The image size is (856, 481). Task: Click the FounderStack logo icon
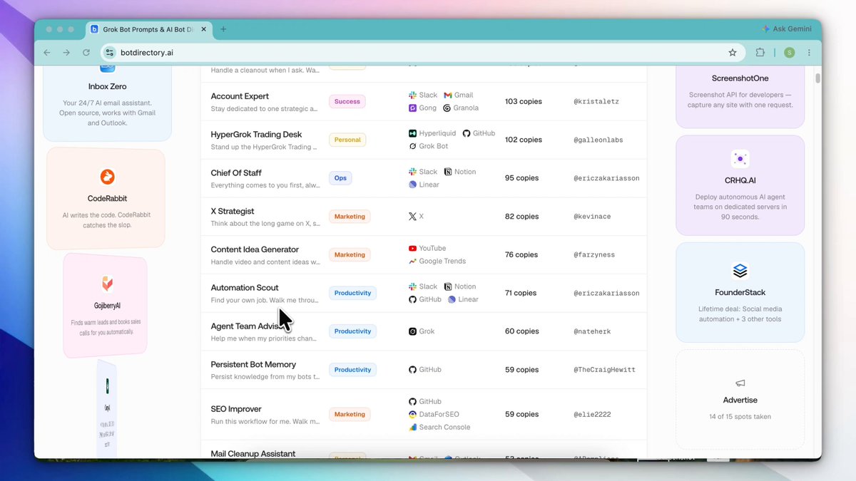(740, 271)
